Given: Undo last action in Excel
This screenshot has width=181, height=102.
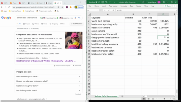Looking at the screenshot, I should pyautogui.click(x=106, y=2).
